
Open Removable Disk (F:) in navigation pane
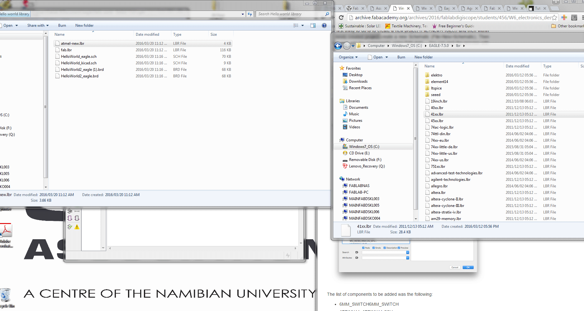point(365,160)
